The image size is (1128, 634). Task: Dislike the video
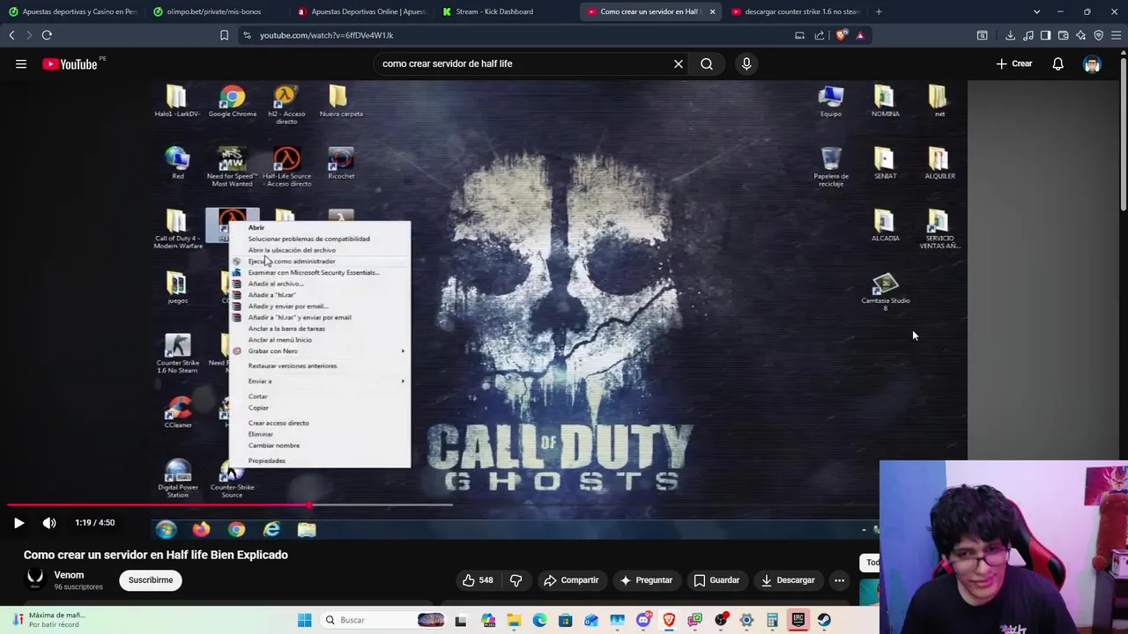(x=516, y=580)
